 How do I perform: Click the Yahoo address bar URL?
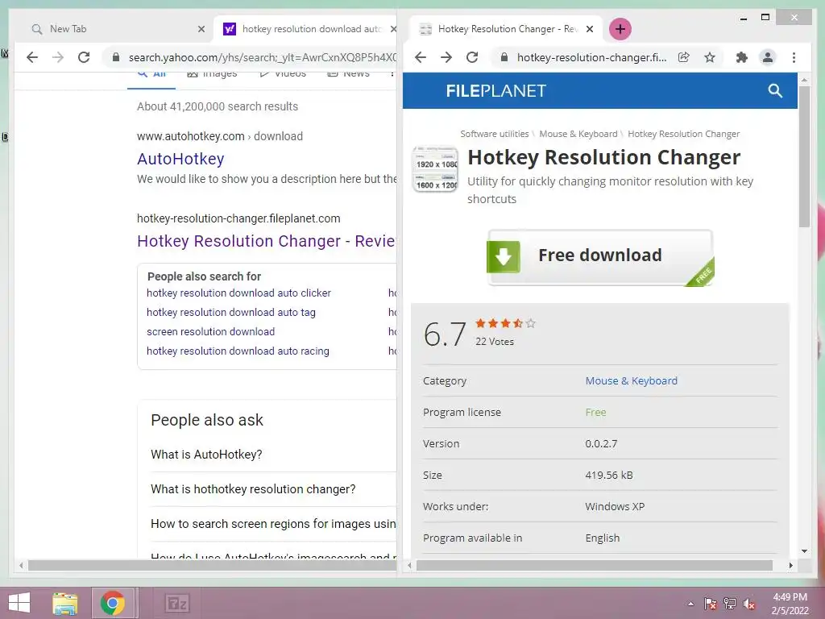tap(262, 57)
